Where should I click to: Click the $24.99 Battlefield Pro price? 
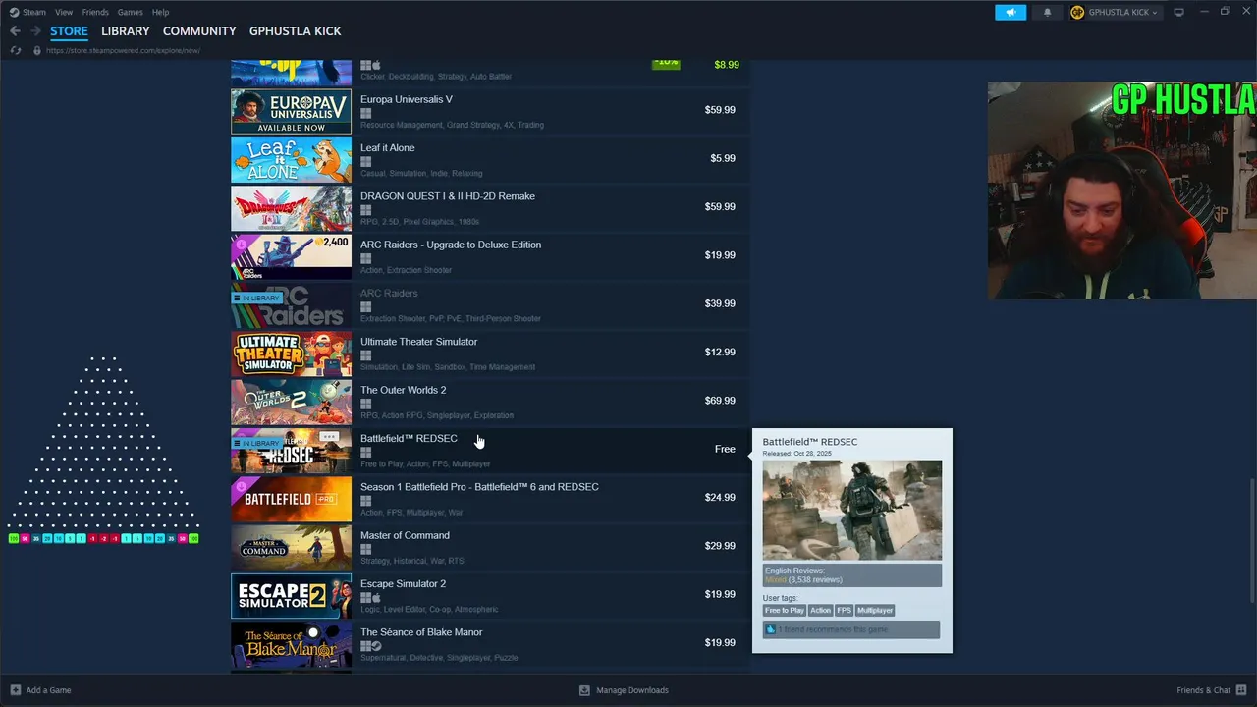click(x=720, y=498)
